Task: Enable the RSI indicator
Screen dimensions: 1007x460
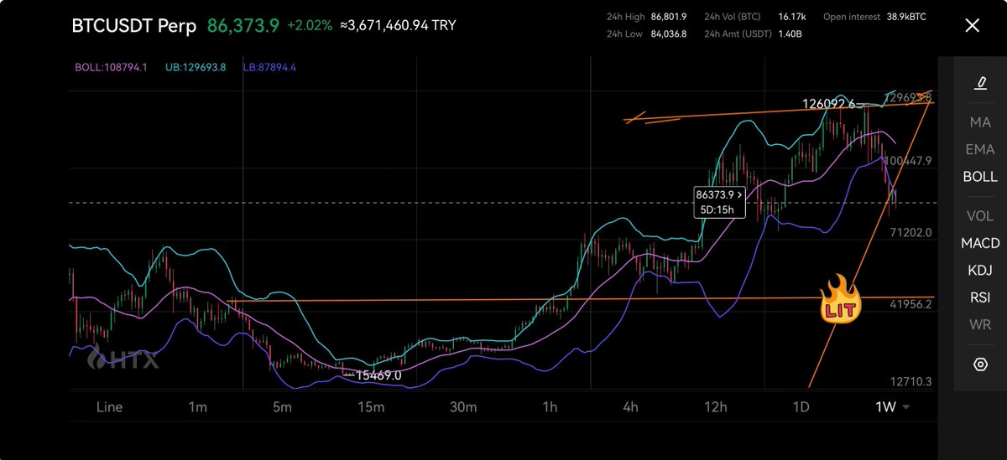Action: click(x=980, y=297)
